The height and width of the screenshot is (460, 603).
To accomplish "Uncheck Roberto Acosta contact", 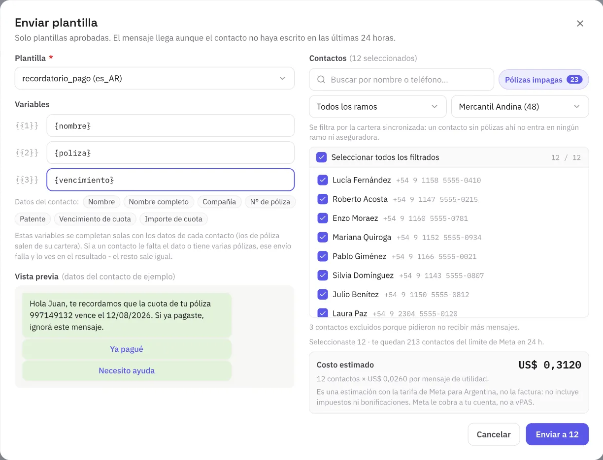I will coord(323,199).
